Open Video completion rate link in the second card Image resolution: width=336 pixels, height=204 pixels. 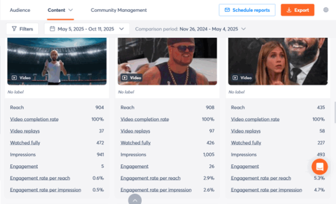pos(145,119)
